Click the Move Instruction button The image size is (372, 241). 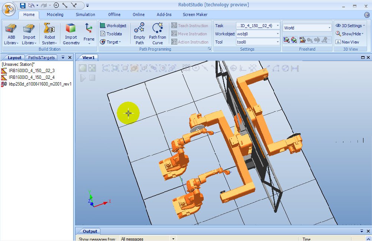tap(189, 34)
